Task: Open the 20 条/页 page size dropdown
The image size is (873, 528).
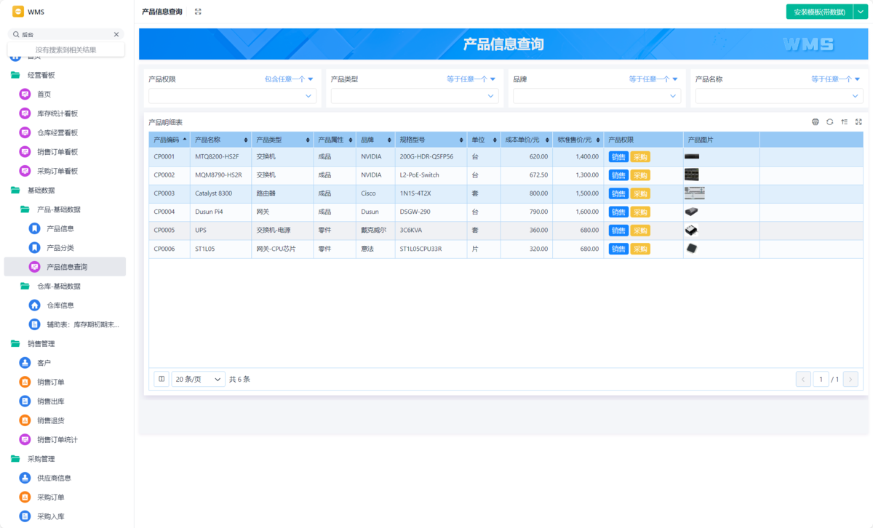Action: coord(198,379)
